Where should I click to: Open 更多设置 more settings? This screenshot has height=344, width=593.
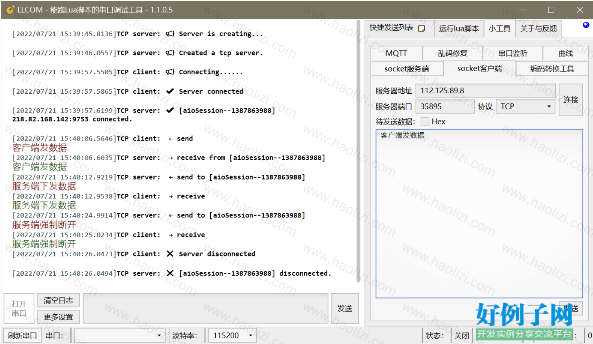[x=58, y=317]
